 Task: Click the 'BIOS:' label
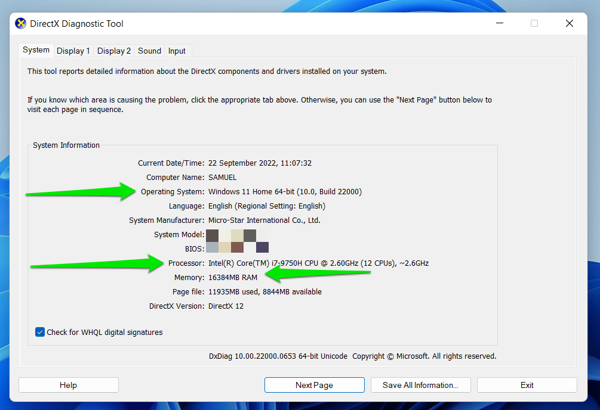pos(195,249)
